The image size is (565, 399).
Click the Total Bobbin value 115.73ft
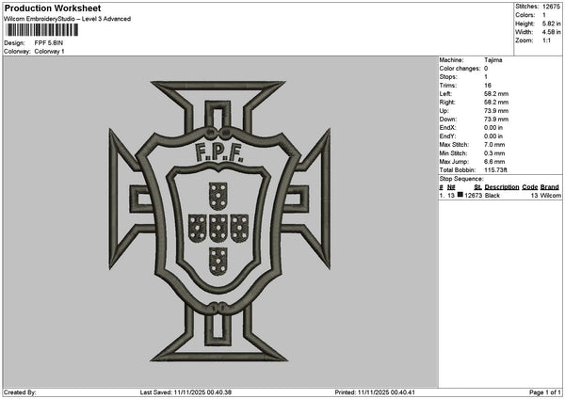tap(495, 170)
